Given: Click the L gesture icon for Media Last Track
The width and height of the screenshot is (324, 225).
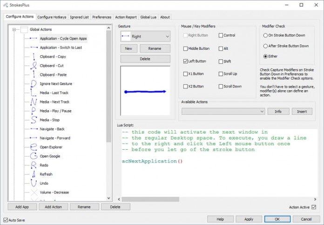Looking at the screenshot, I should point(34,93).
